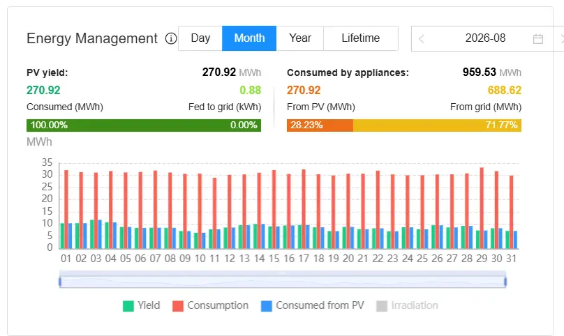The image size is (564, 336).
Task: Click the left zoom slider handle
Action: [60, 282]
